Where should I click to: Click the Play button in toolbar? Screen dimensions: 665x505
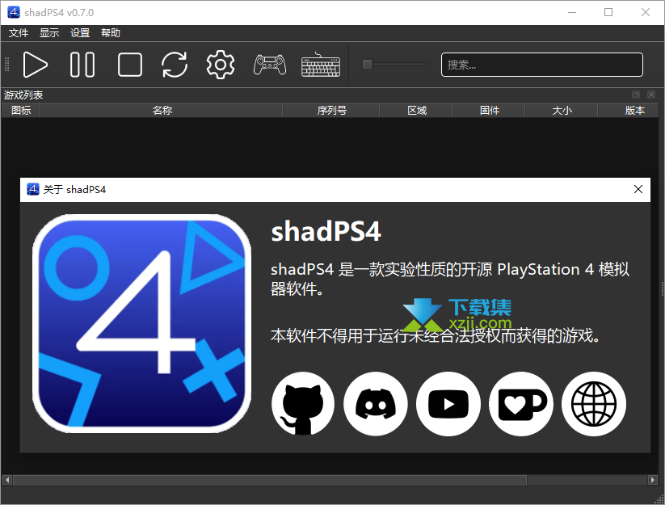(35, 65)
